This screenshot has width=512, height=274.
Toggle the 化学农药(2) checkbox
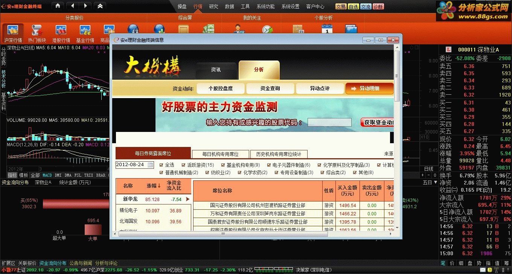coord(239,173)
